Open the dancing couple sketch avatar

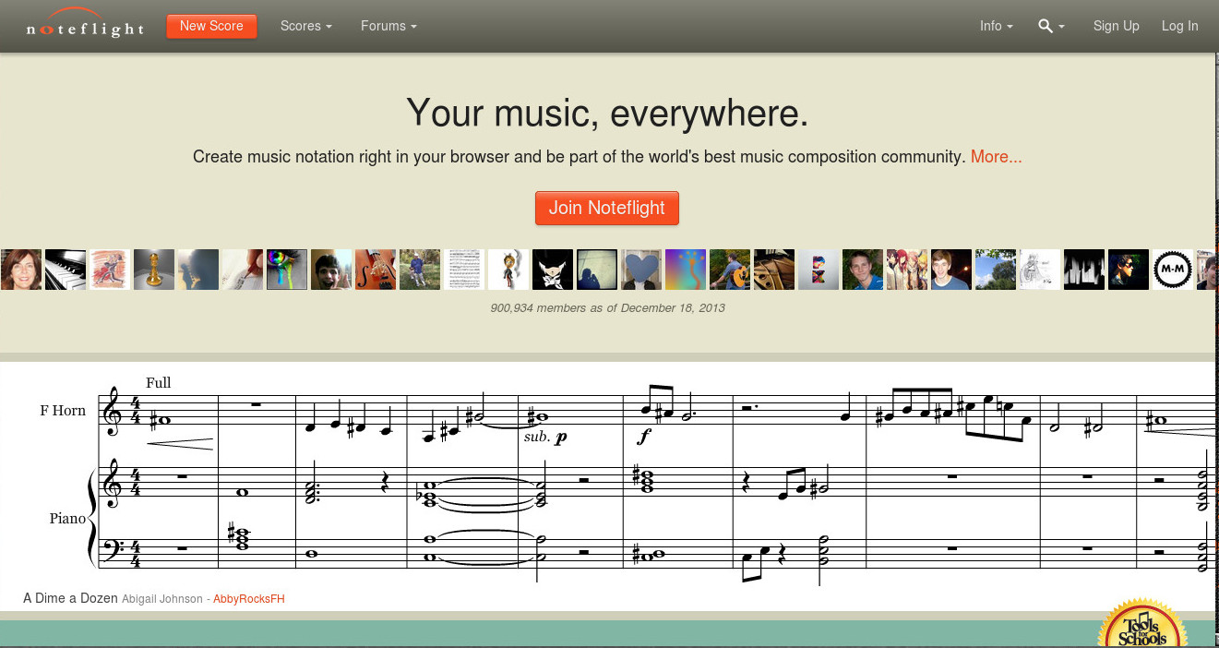pos(110,270)
